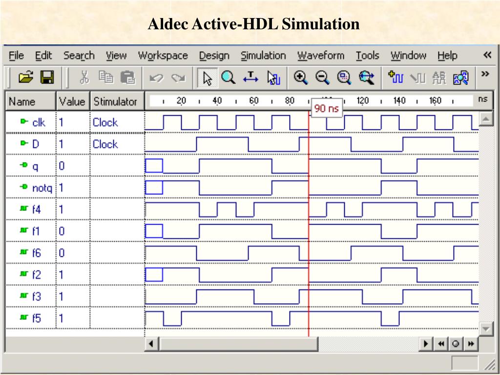Select the D signal row name
The image size is (500, 375).
(x=36, y=144)
